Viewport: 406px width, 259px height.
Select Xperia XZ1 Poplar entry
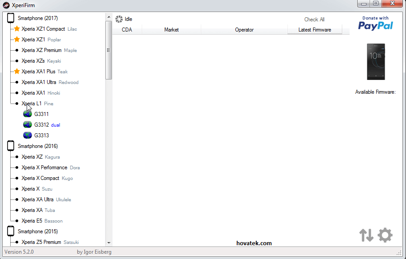pyautogui.click(x=41, y=40)
